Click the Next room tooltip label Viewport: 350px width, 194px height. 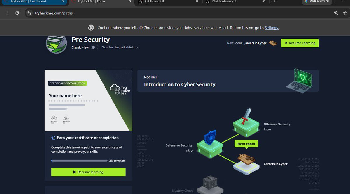[246, 144]
